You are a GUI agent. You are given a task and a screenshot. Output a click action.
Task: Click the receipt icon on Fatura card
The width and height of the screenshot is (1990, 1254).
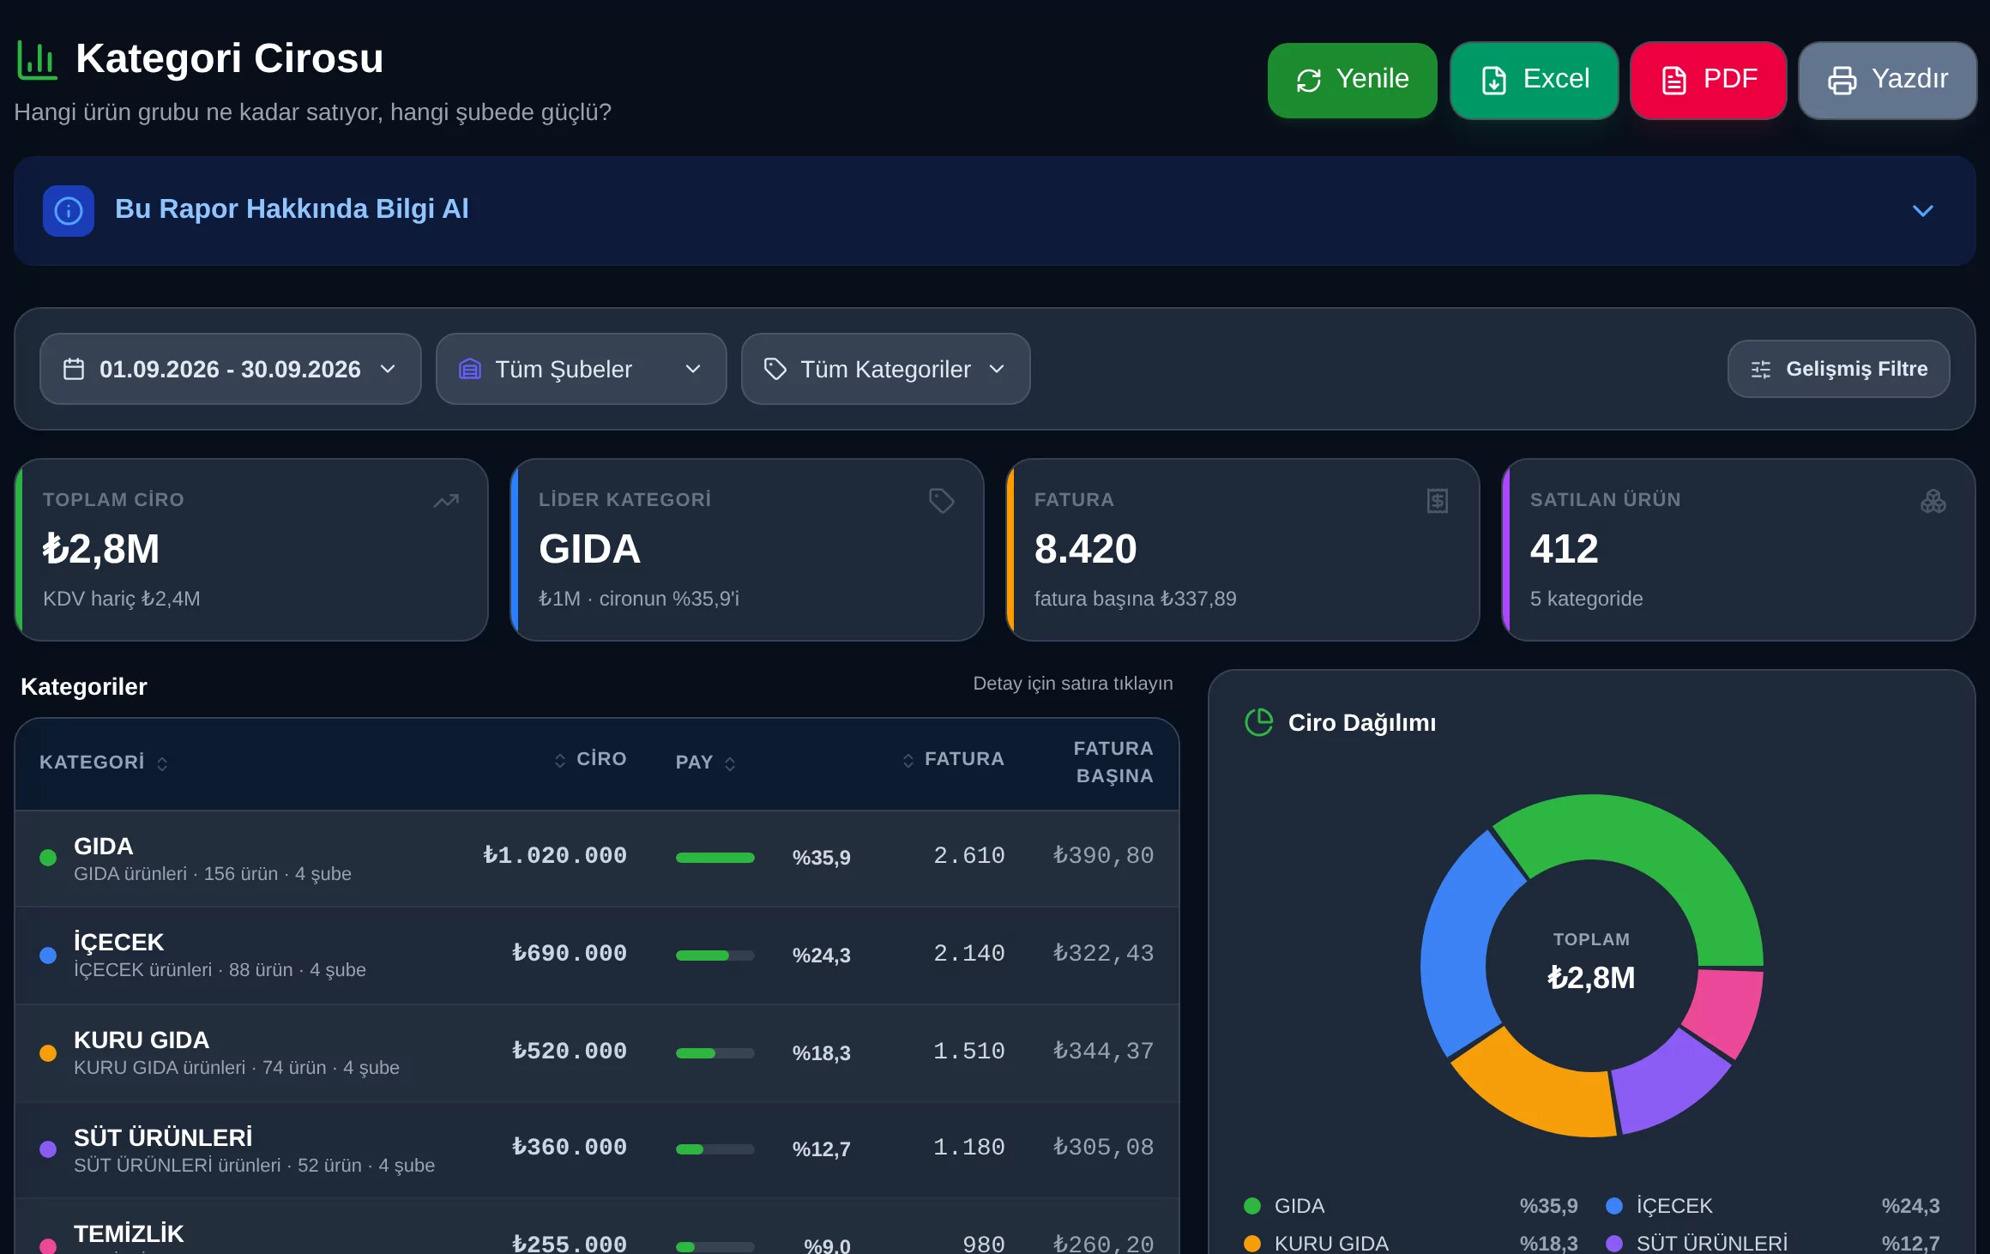pos(1438,501)
